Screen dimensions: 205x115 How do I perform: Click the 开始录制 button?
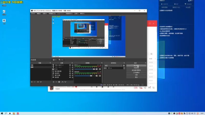[136, 68]
